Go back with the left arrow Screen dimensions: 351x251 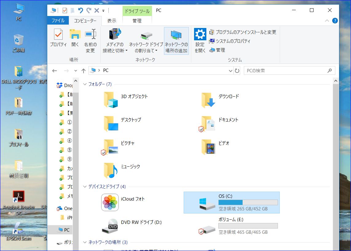55,71
